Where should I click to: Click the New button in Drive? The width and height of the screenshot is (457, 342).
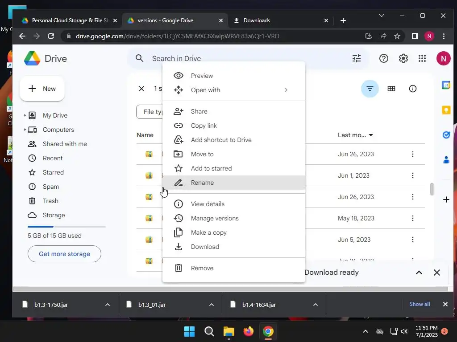click(x=42, y=89)
